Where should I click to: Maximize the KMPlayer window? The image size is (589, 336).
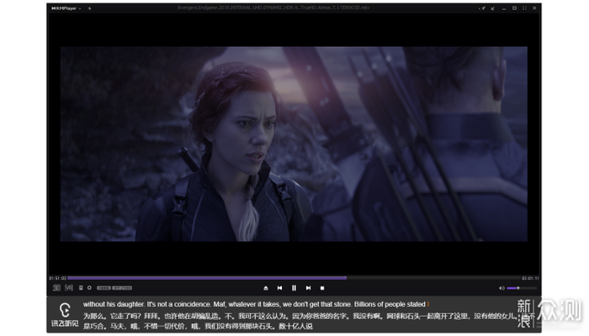pos(514,8)
